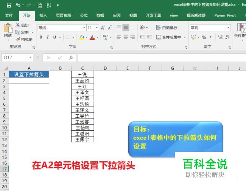246x191 pixels.
Task: Click the Format Painter (格式刷) brush
Action: [x=18, y=39]
